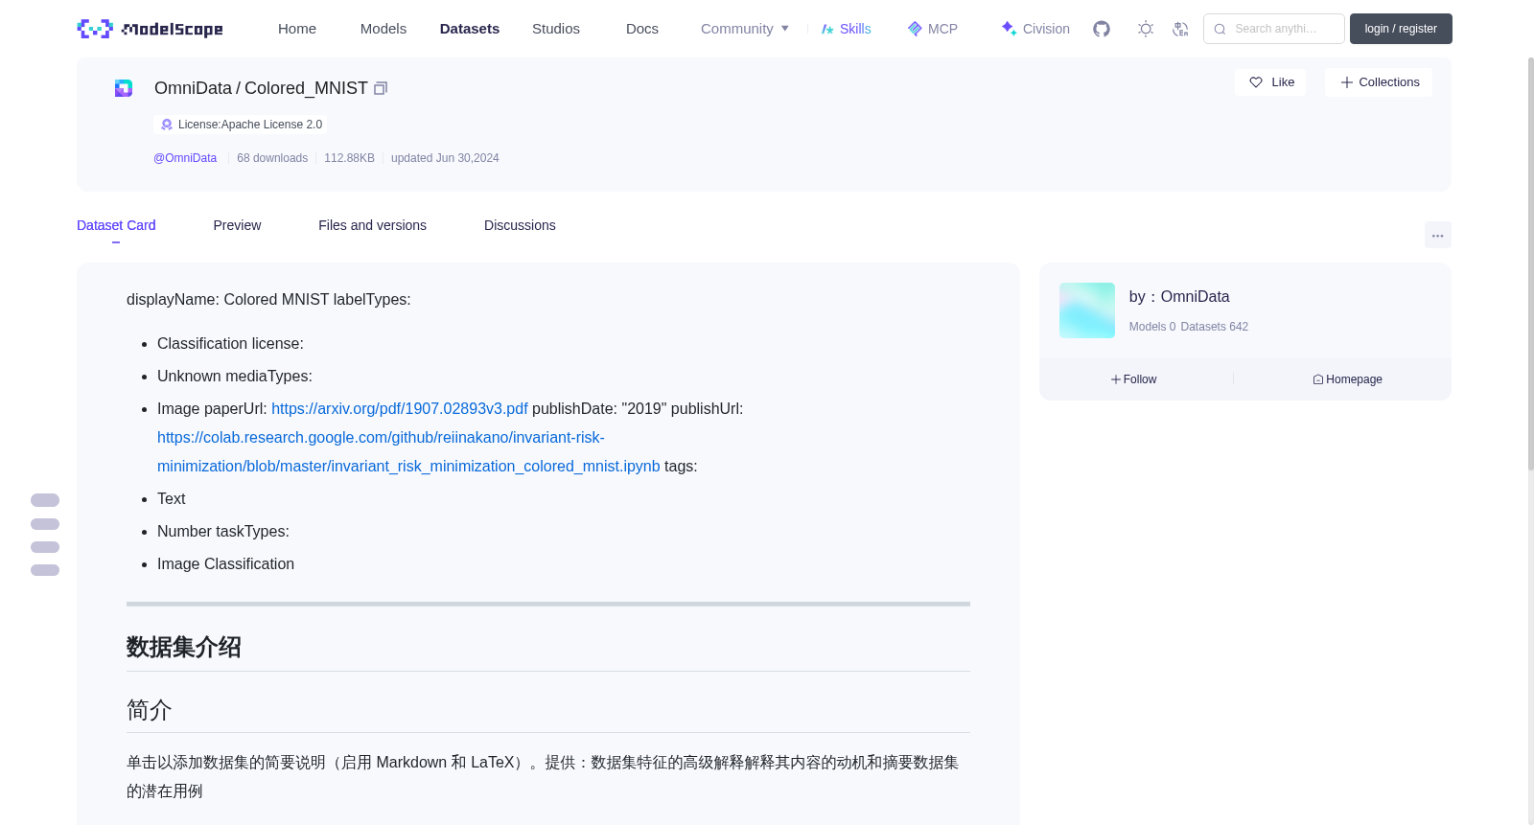Viewport: 1534px width, 825px height.
Task: Open the GitHub icon link
Action: coord(1102,29)
